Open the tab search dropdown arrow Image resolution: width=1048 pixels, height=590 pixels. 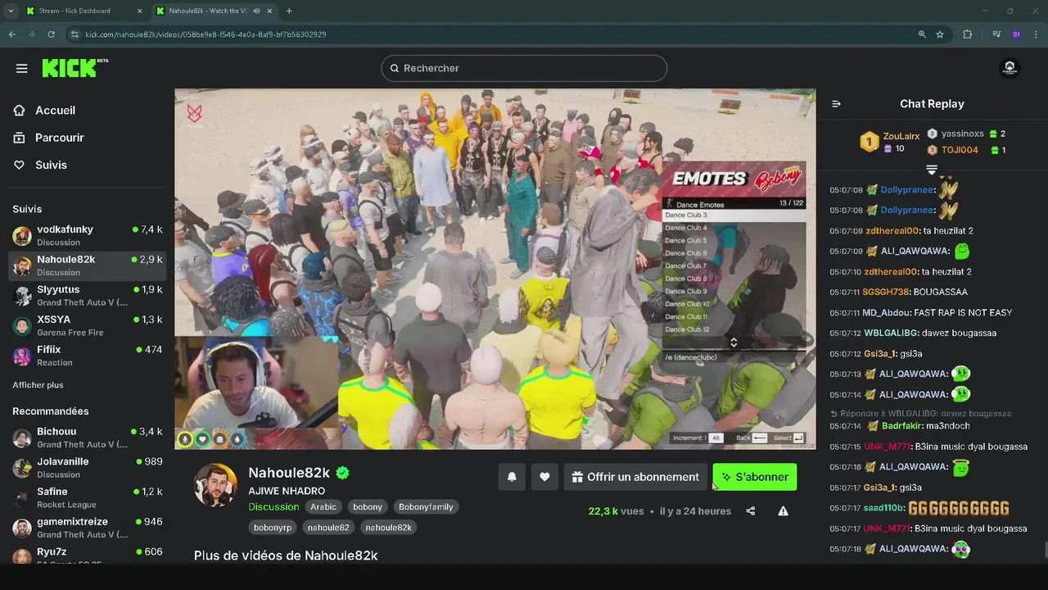(11, 11)
